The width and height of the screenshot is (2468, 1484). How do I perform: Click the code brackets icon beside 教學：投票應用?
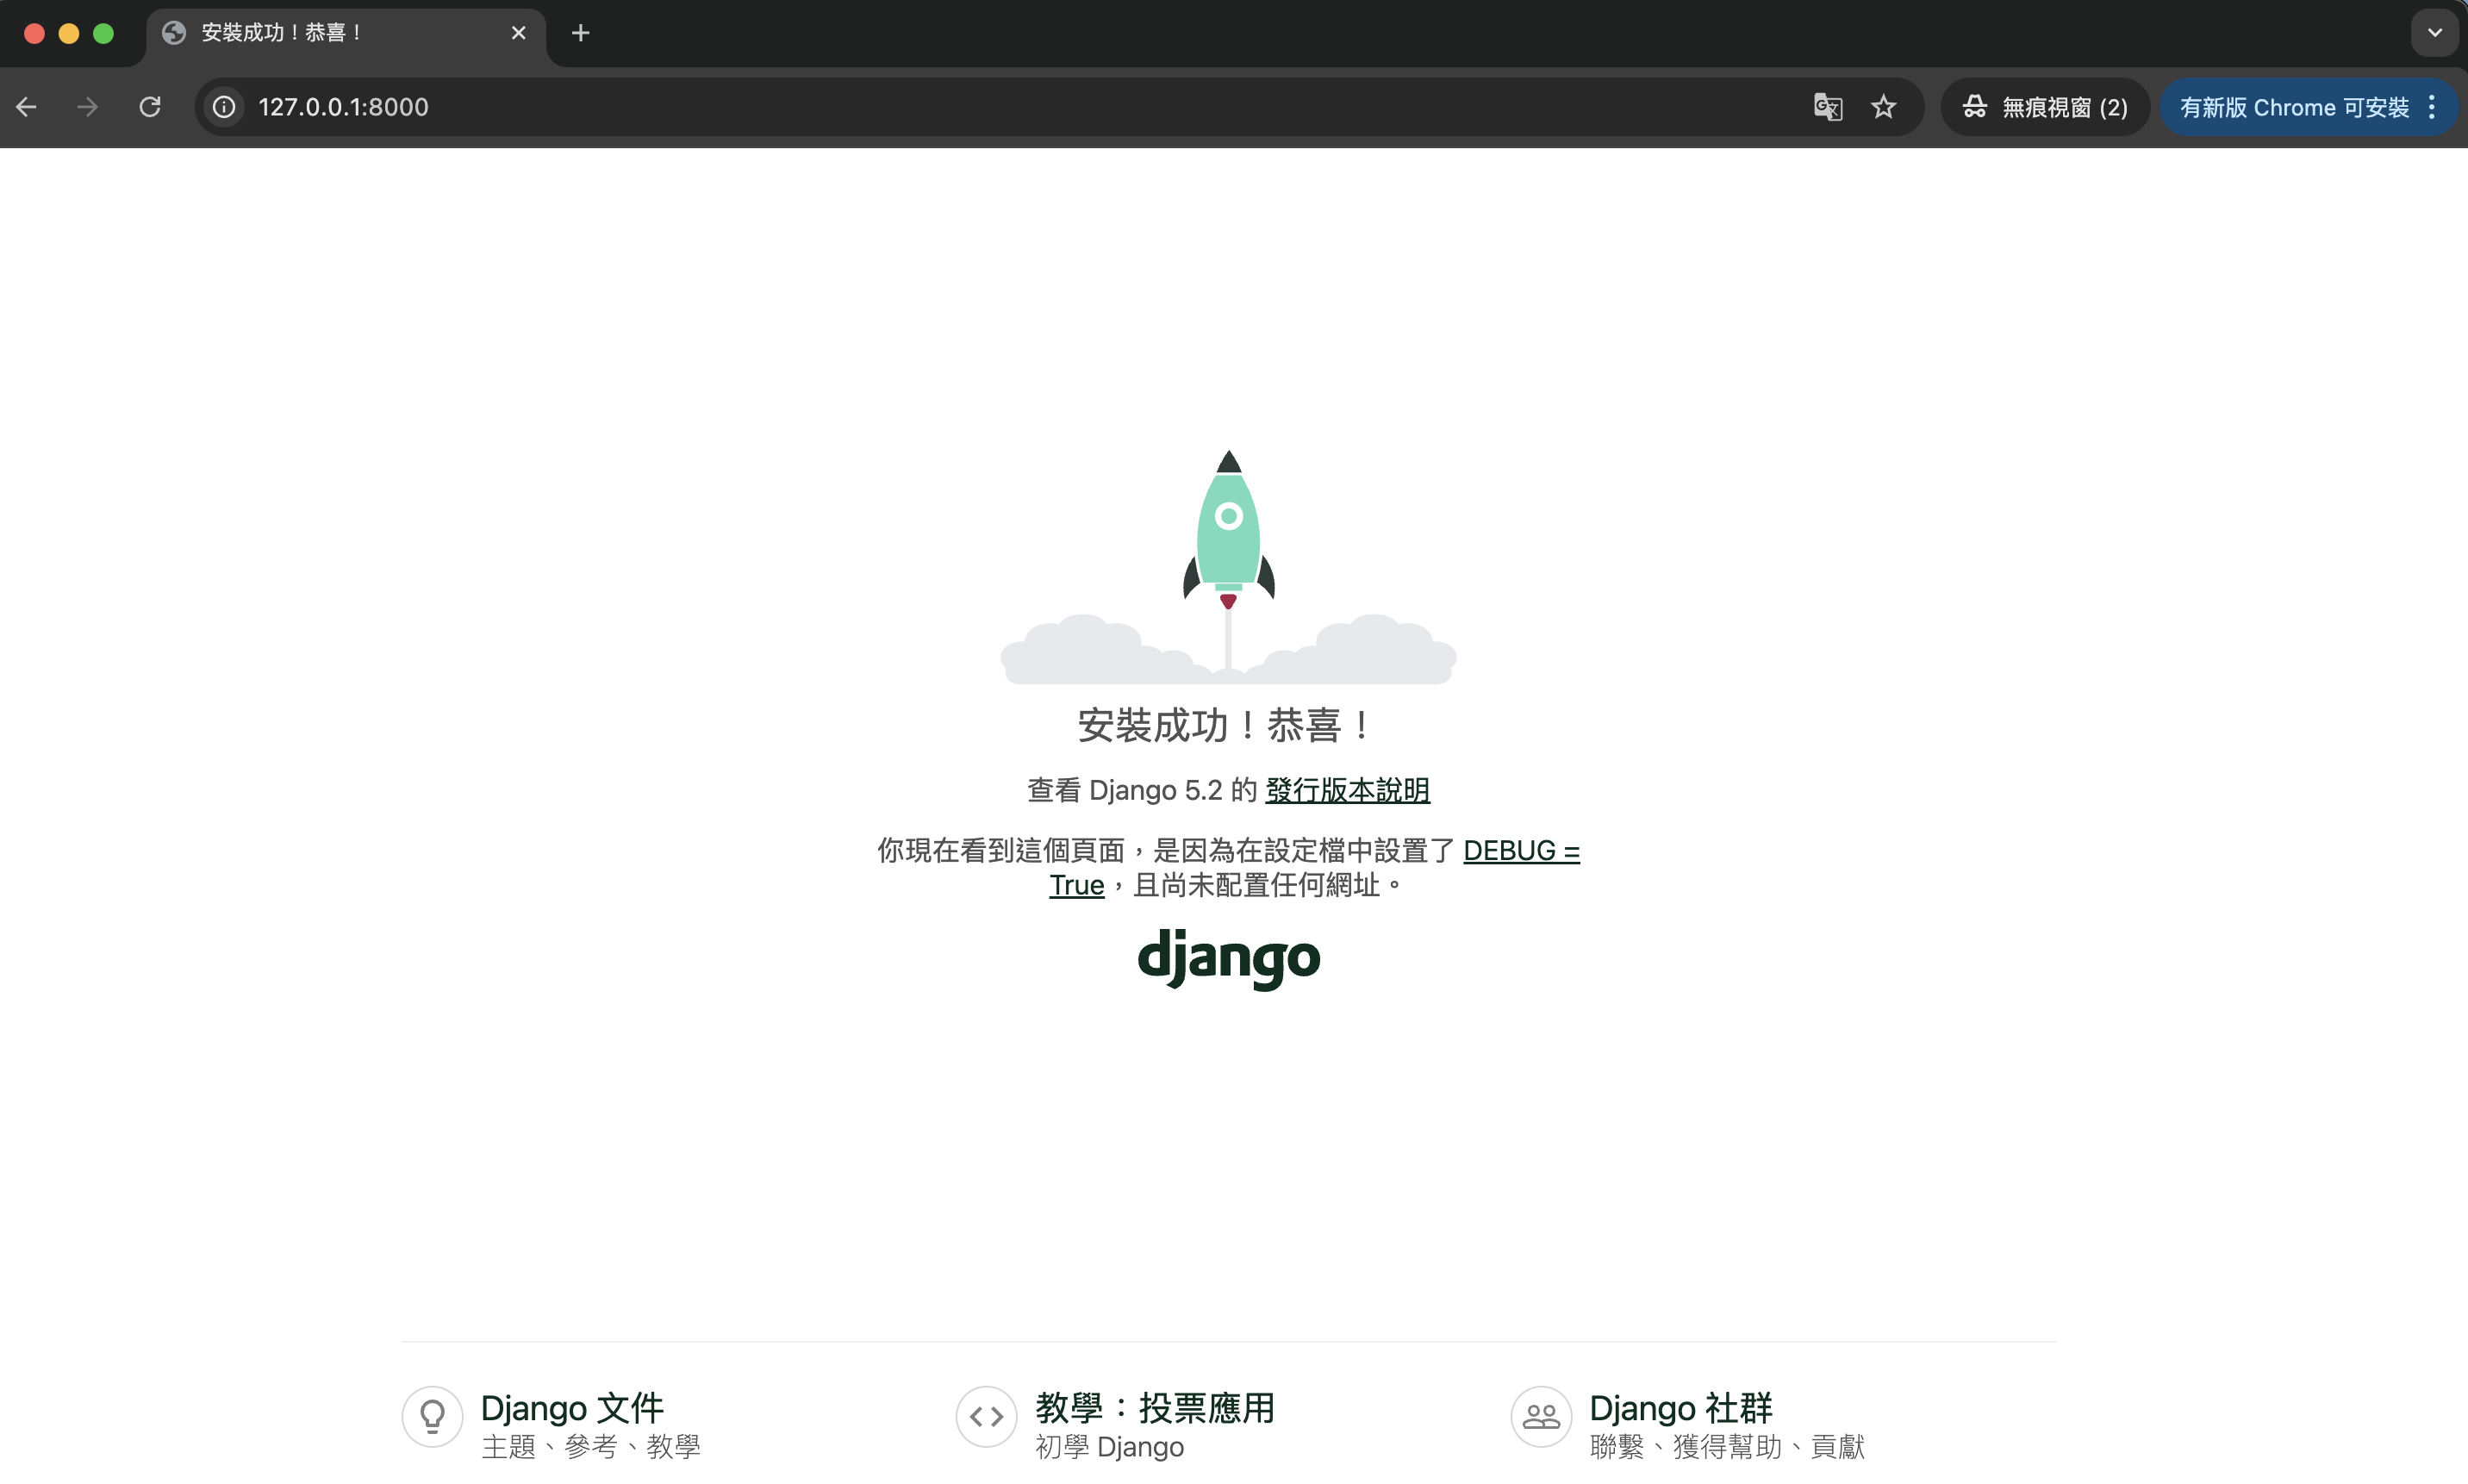click(985, 1416)
